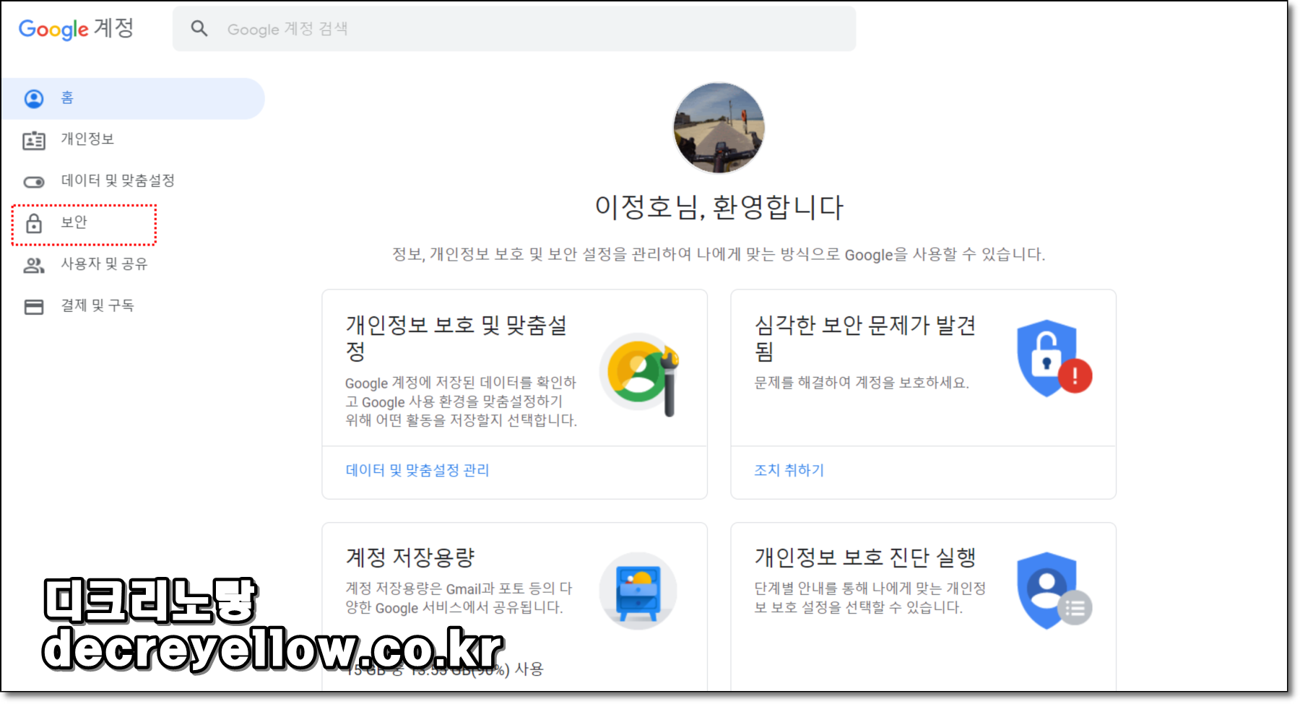Viewport: 1300px width, 704px height.
Task: Click the profile photo avatar
Action: click(x=719, y=128)
